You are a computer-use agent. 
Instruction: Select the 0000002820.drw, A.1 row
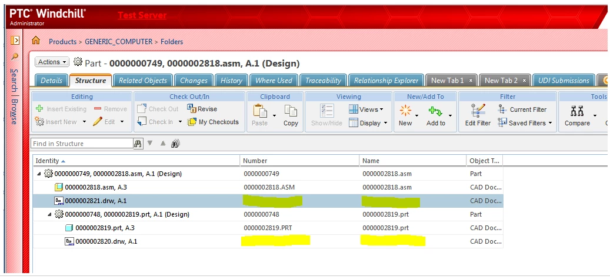(x=268, y=242)
